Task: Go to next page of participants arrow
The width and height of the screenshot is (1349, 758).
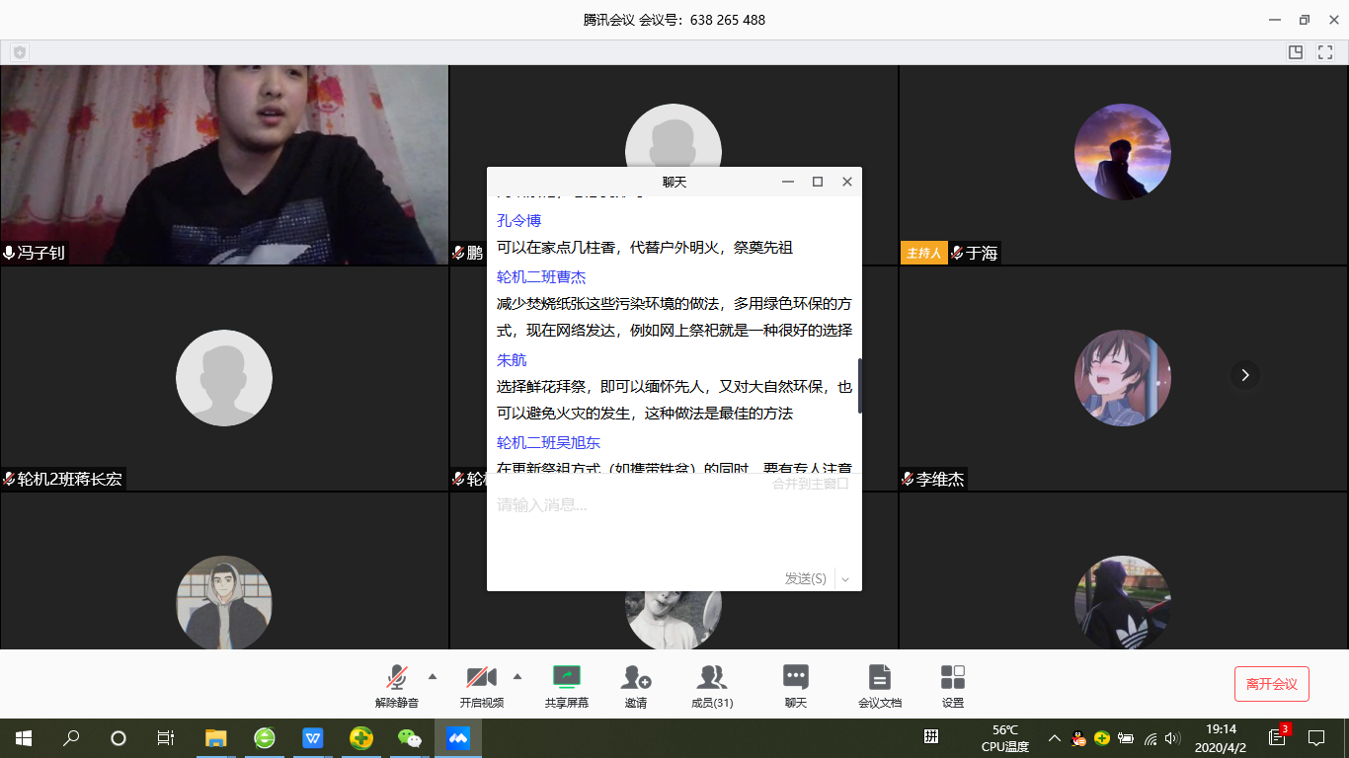Action: click(1244, 375)
